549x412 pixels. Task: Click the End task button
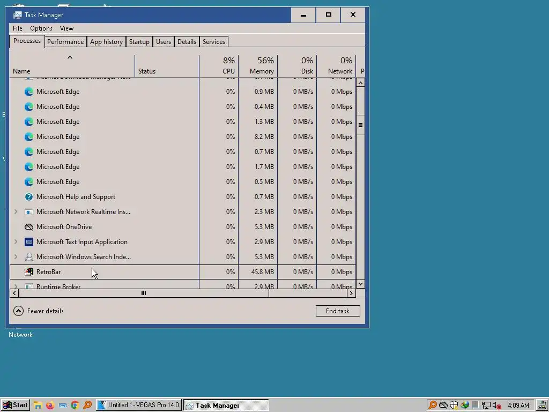pos(338,311)
